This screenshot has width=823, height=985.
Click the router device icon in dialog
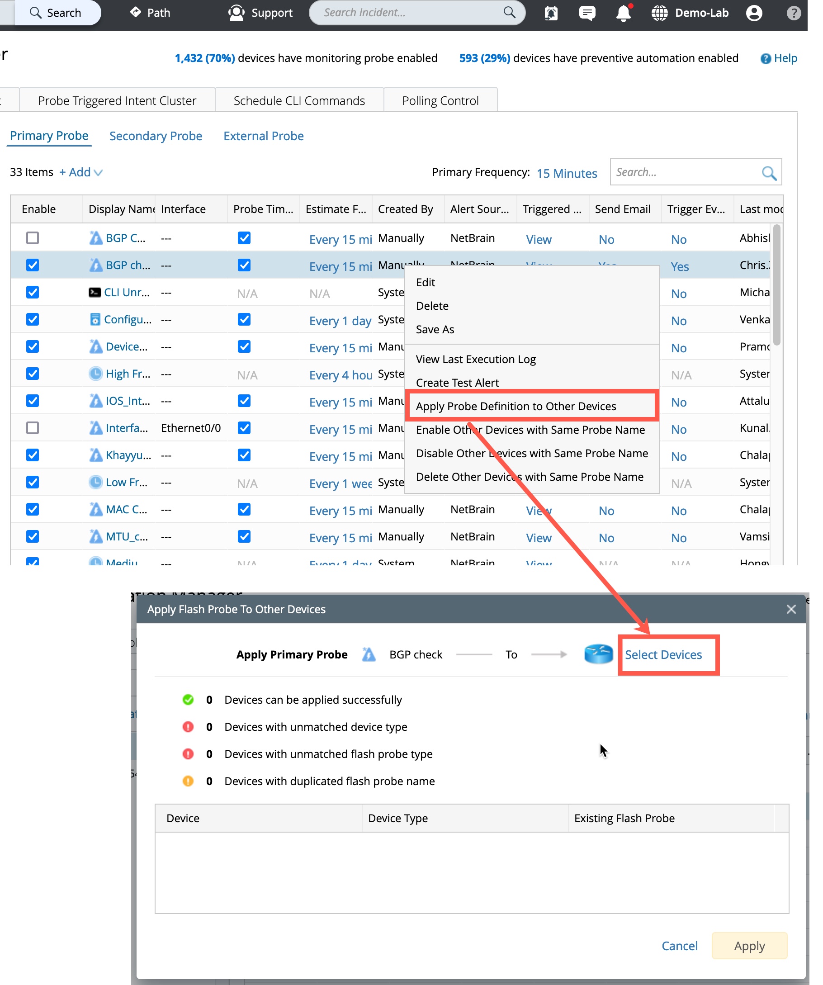[598, 654]
